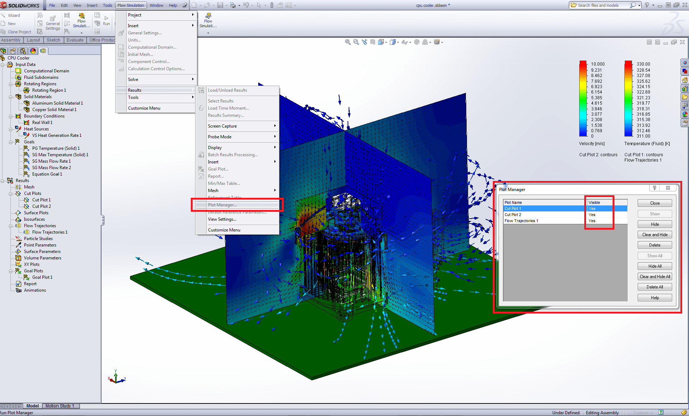Screen dimensions: 689x416
Task: Toggle visibility of Cut Plot 2 to No
Action: click(591, 214)
